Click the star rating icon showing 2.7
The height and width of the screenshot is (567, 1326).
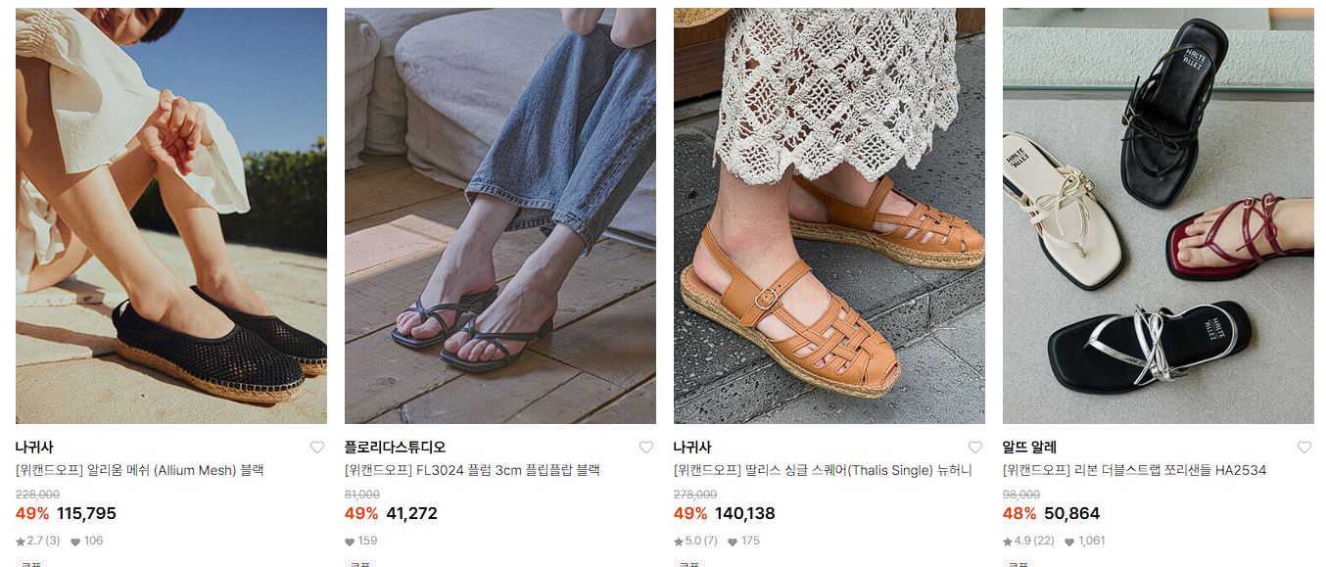[x=21, y=542]
